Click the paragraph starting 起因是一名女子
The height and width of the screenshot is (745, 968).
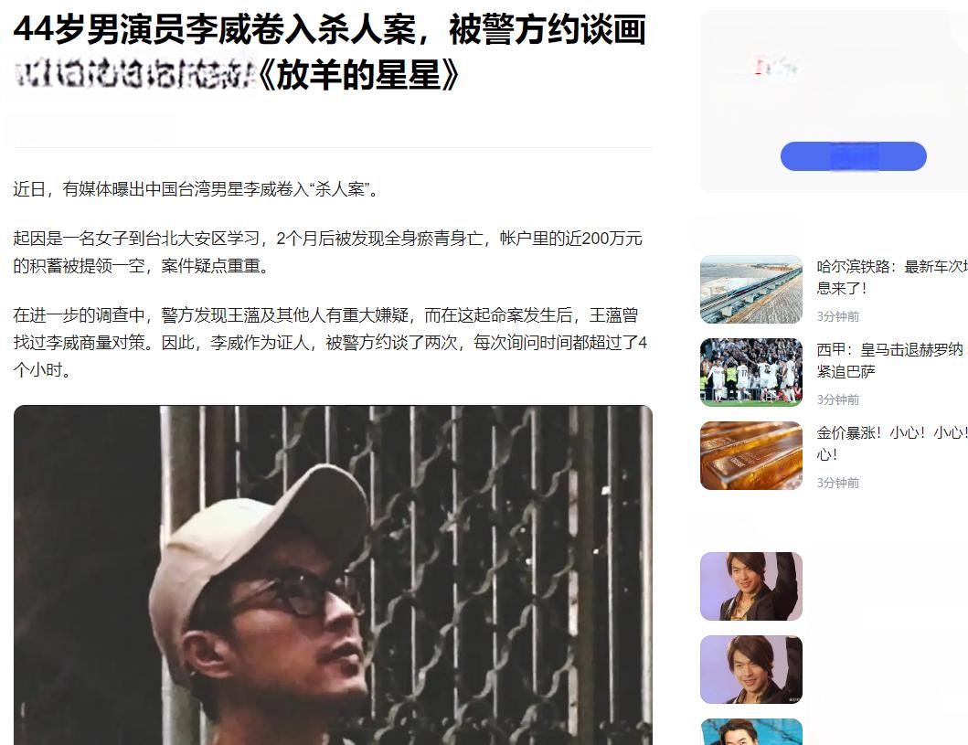coord(328,251)
